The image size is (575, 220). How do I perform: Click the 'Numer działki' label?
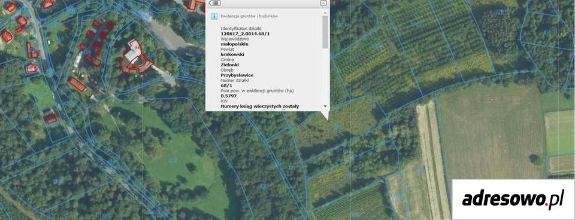point(235,80)
